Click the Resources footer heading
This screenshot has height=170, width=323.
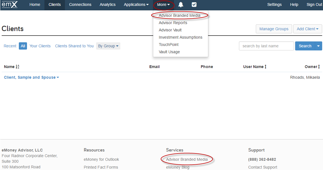coord(94,150)
